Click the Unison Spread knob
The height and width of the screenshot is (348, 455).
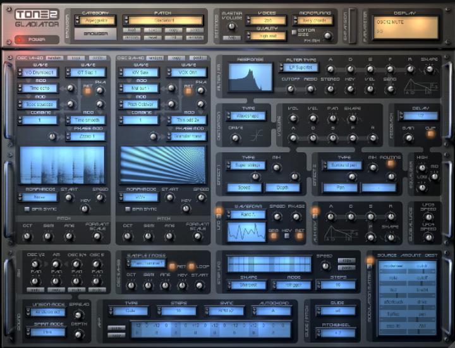coord(78,315)
